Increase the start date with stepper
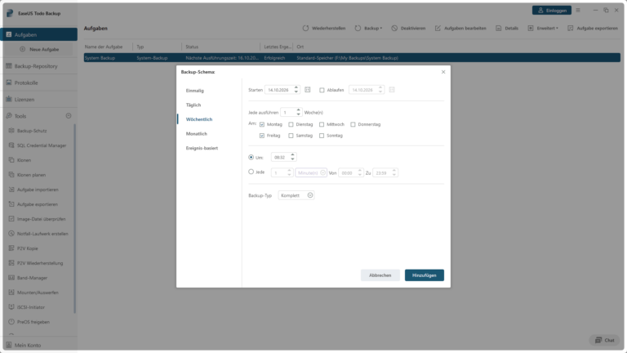 [296, 87]
